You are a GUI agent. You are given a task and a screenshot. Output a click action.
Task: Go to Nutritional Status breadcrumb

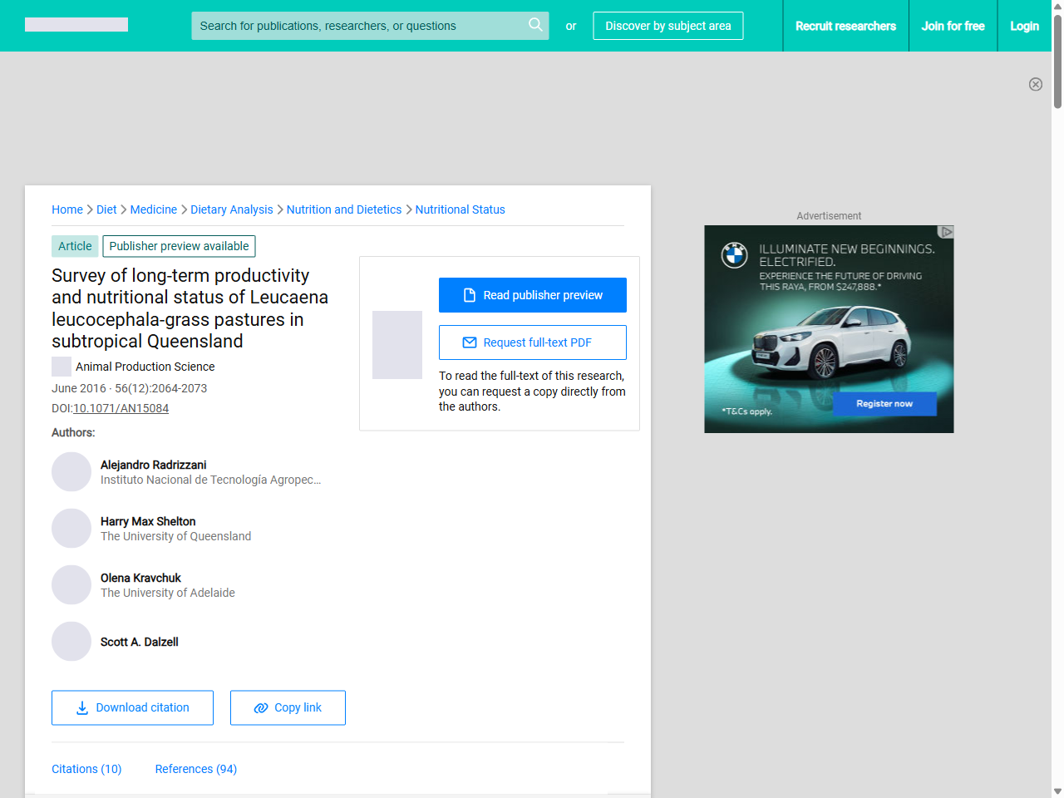point(460,209)
